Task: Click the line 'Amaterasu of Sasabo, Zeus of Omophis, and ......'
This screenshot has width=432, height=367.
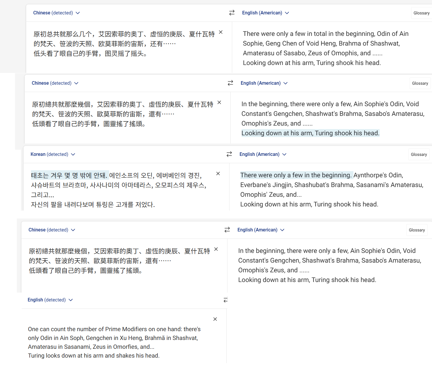Action: (x=313, y=53)
